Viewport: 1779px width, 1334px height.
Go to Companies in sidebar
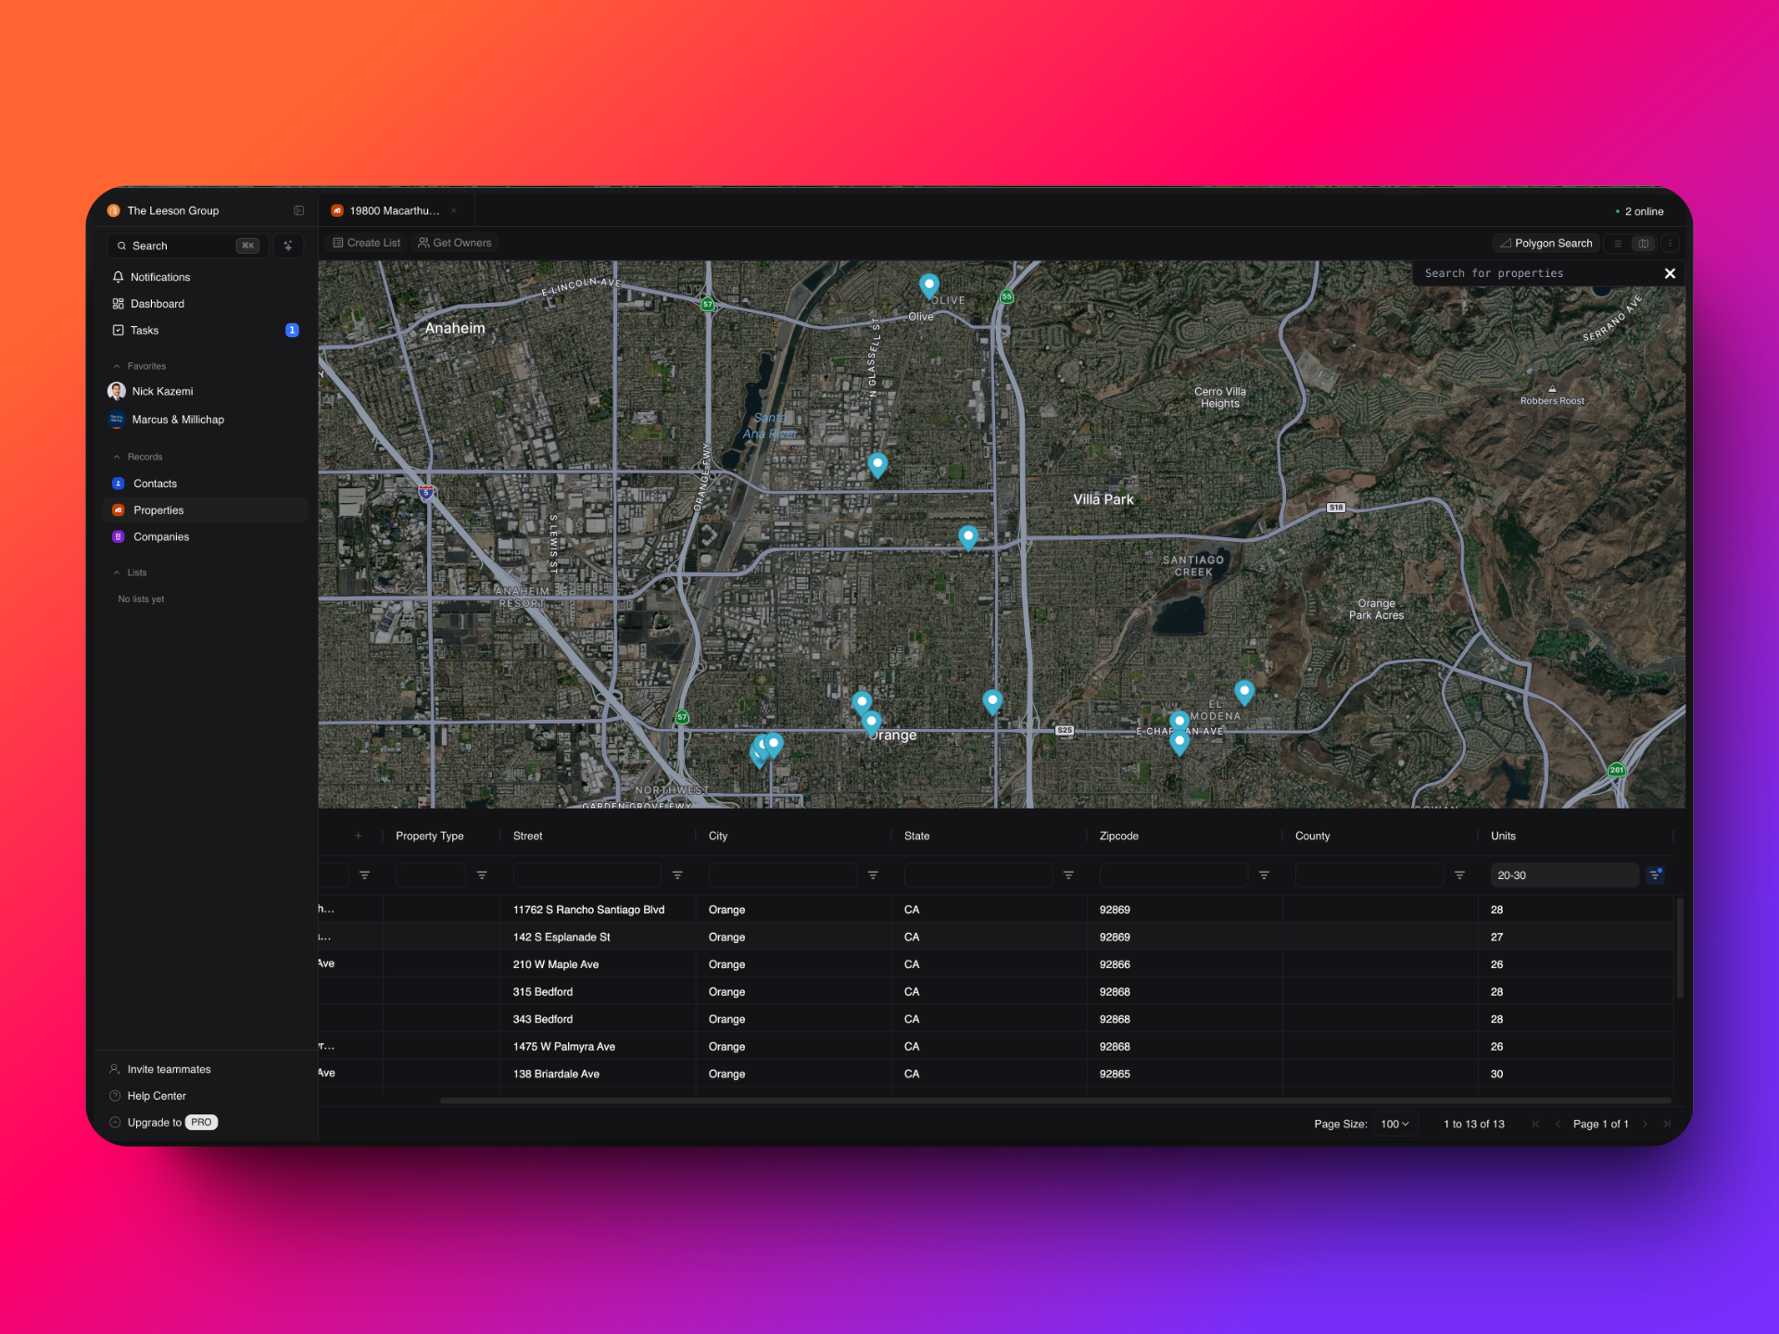coord(160,537)
